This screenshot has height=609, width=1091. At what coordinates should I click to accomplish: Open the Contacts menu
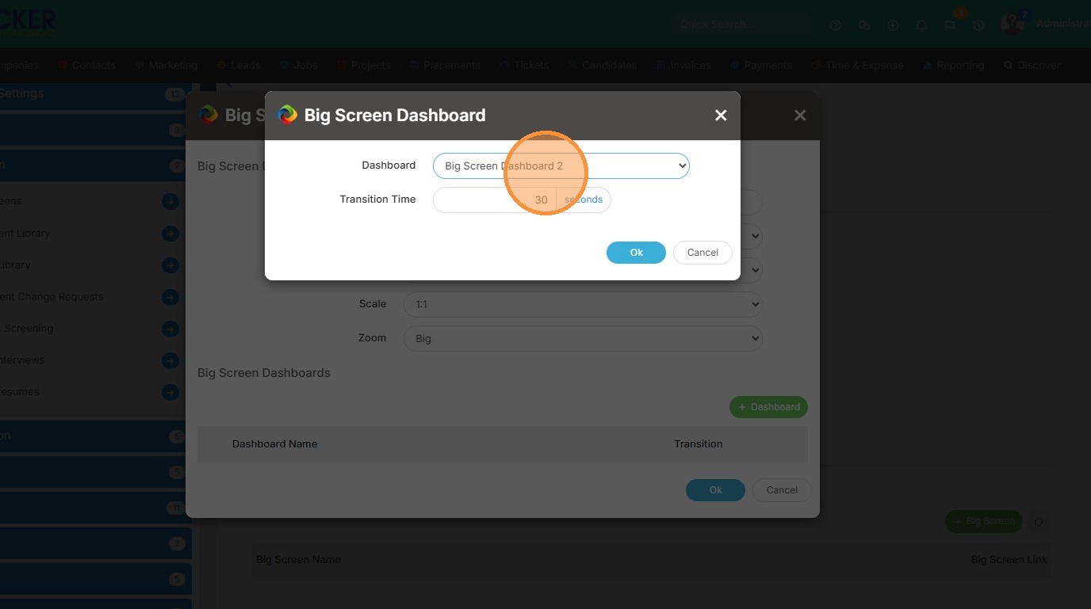[86, 65]
